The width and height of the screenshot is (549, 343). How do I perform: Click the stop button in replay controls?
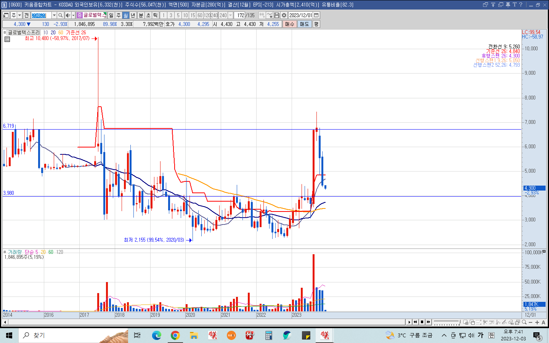click(422, 322)
